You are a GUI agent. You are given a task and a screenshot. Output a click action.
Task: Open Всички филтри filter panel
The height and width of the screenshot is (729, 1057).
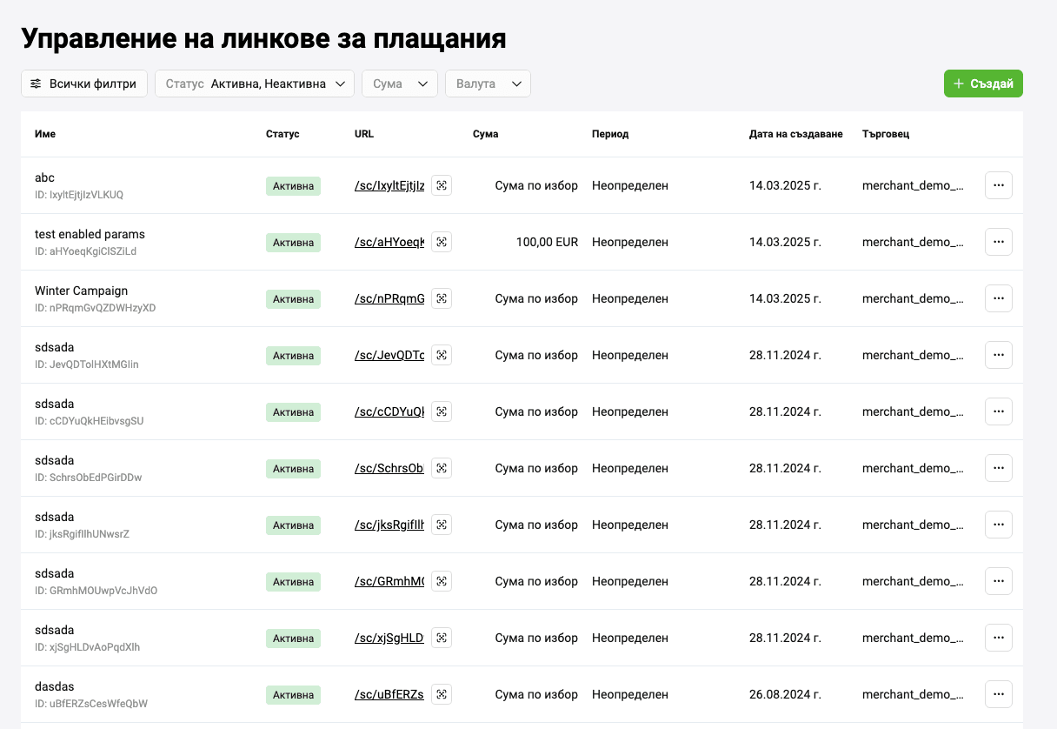pyautogui.click(x=84, y=84)
